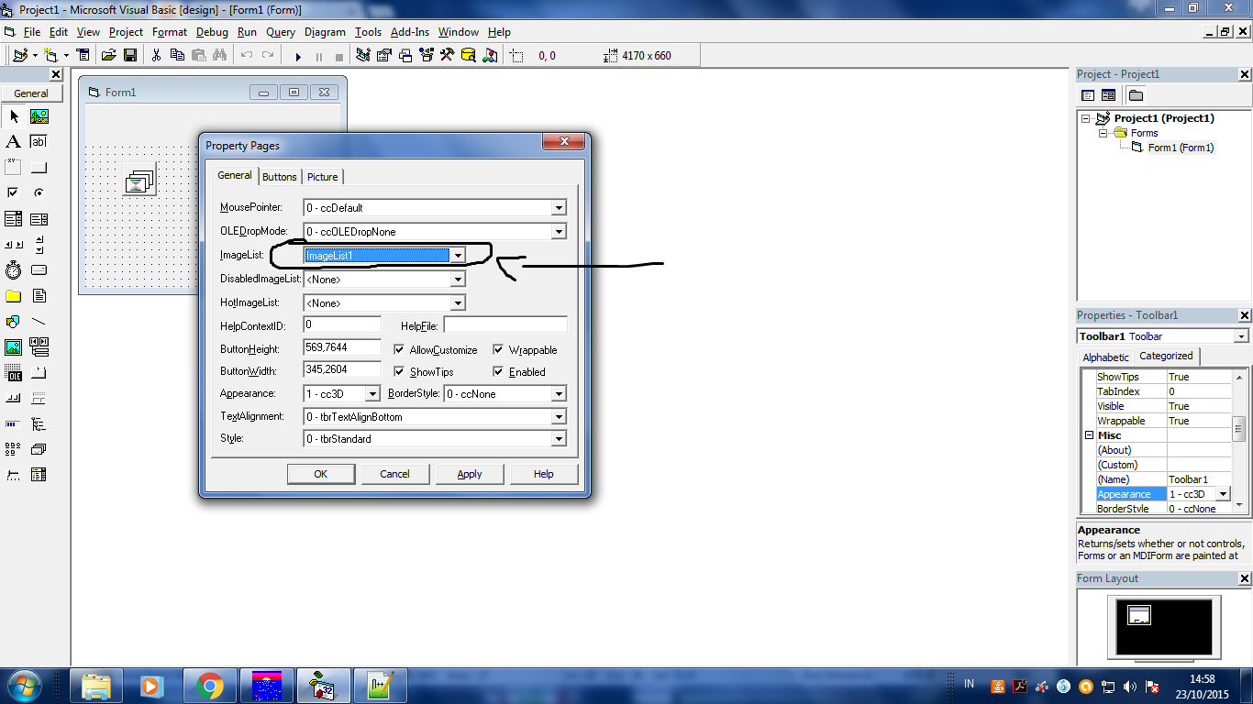Viewport: 1253px width, 704px height.
Task: Select the PictureBox tool in the toolbox
Action: (39, 116)
